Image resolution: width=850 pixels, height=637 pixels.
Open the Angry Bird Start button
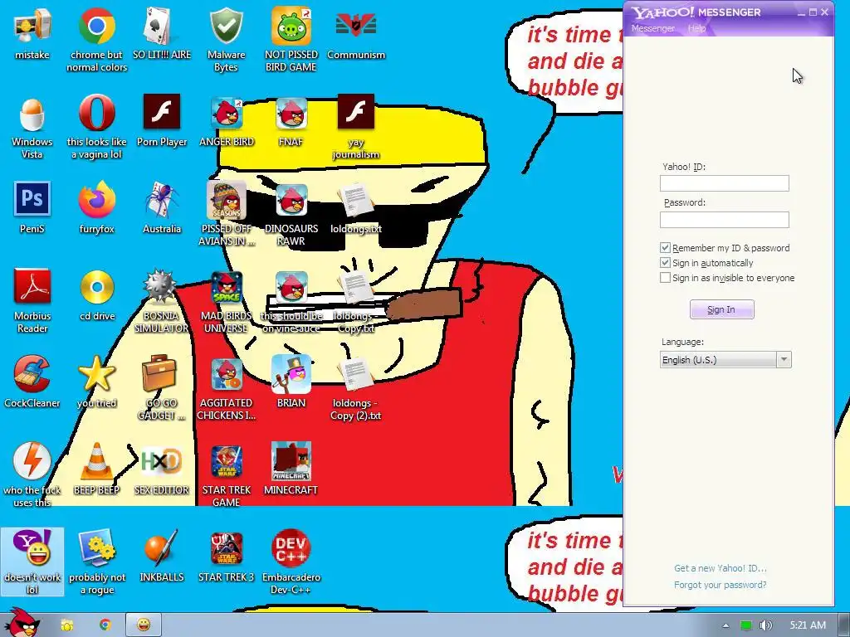[21, 623]
